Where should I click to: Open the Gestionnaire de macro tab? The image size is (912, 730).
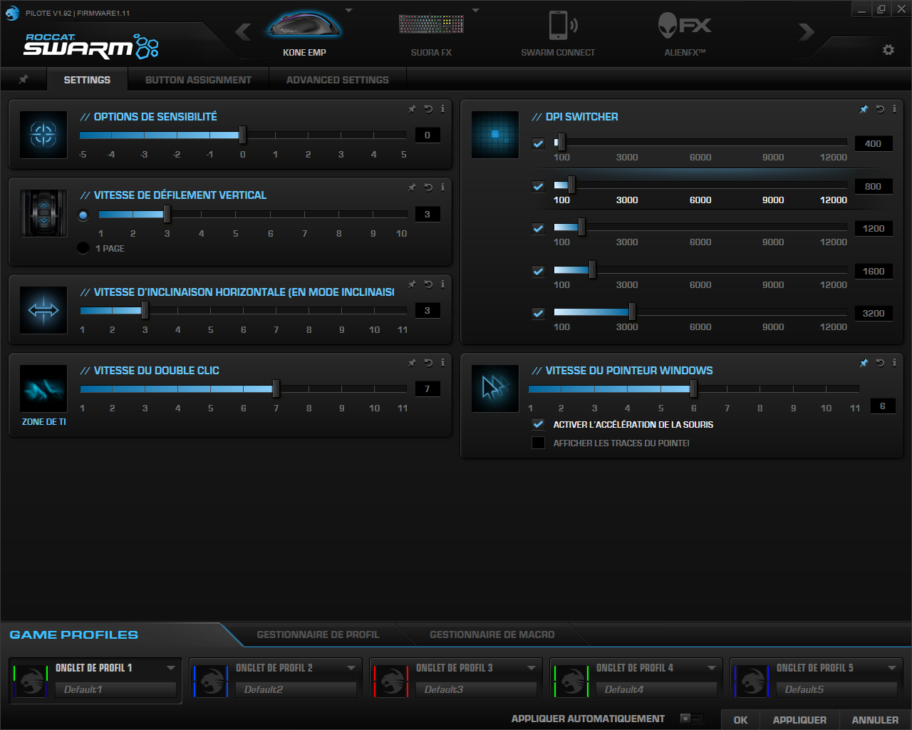(x=492, y=634)
